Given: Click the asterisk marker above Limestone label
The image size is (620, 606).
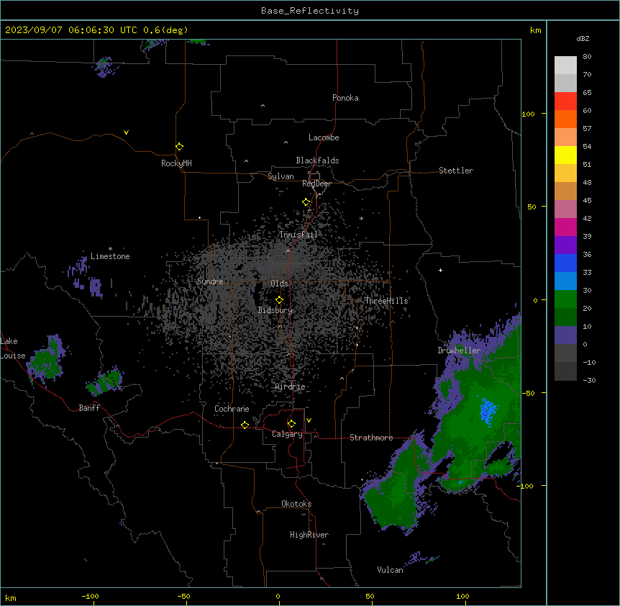Looking at the screenshot, I should point(110,249).
